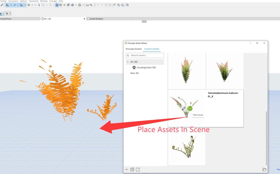Click the plus icon to add asset
Image resolution: width=280 pixels, height=174 pixels.
[x=127, y=170]
